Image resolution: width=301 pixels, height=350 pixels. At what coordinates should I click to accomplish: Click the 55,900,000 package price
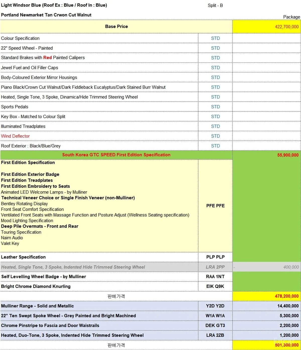pyautogui.click(x=288, y=155)
